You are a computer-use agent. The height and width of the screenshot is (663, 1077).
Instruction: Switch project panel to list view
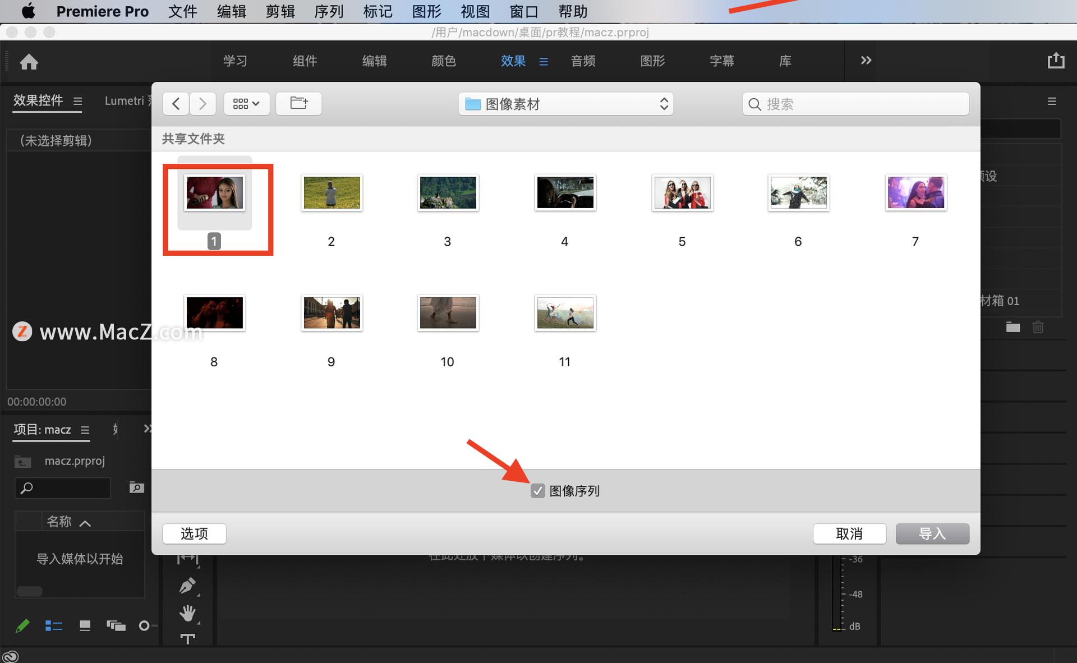tap(54, 625)
